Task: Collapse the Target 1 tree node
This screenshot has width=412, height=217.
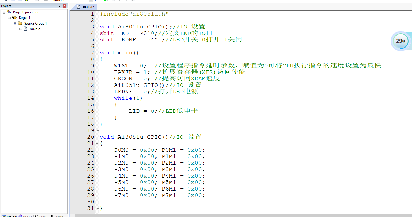Action: click(x=10, y=18)
